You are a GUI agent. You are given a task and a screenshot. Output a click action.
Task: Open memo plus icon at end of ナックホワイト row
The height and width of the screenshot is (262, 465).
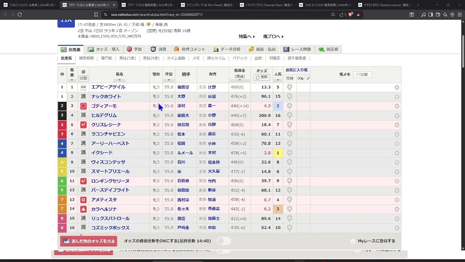point(397,97)
